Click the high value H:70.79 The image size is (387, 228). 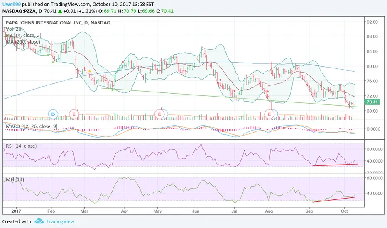pos(127,11)
